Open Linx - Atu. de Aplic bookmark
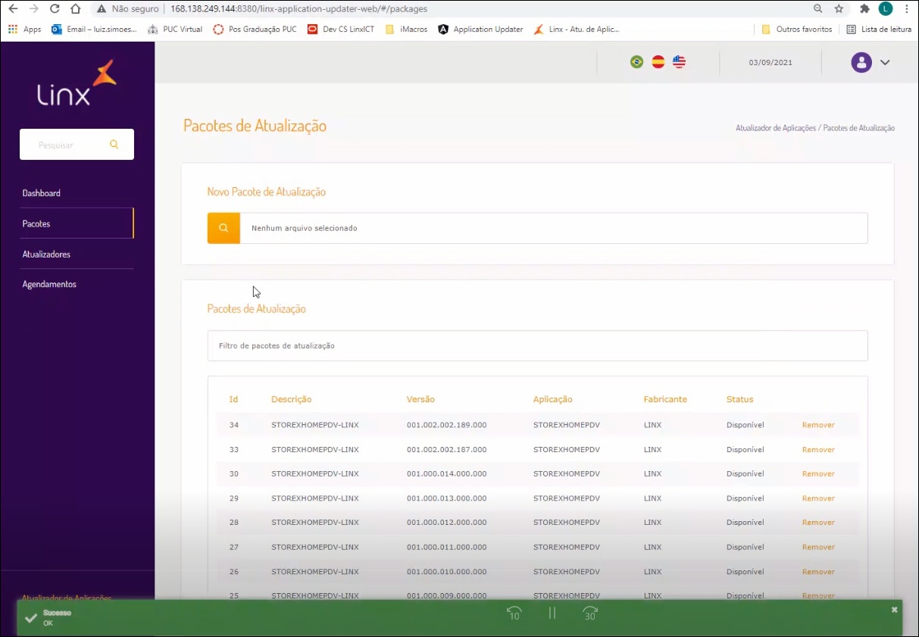This screenshot has width=919, height=637. coord(577,30)
